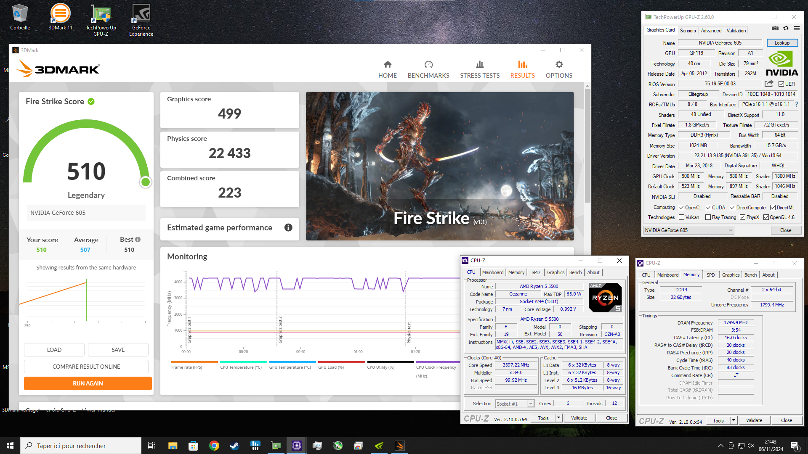808x454 pixels.
Task: Open the Corbeille desktop icon
Action: (x=20, y=18)
